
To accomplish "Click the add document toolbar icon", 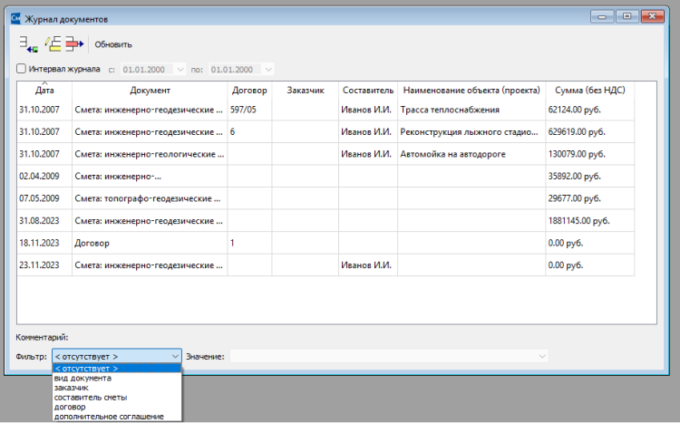I will point(26,43).
